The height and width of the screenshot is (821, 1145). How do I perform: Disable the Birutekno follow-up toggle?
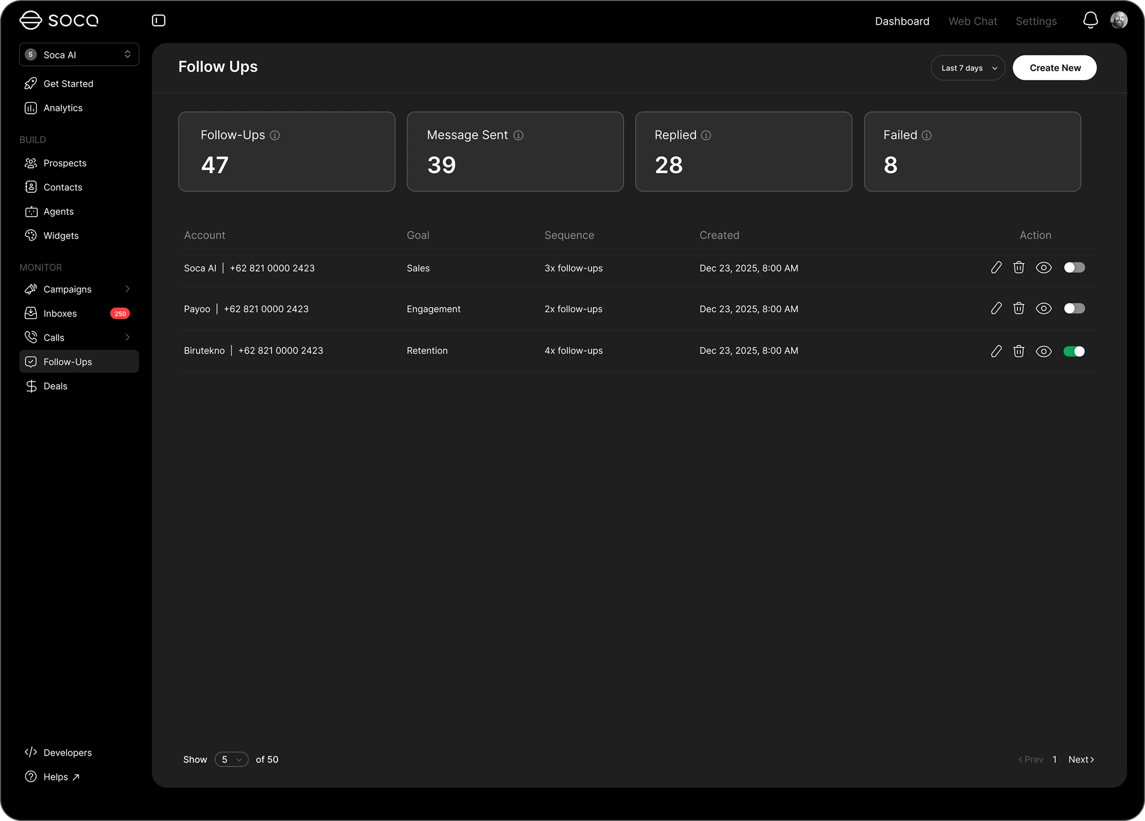tap(1074, 351)
